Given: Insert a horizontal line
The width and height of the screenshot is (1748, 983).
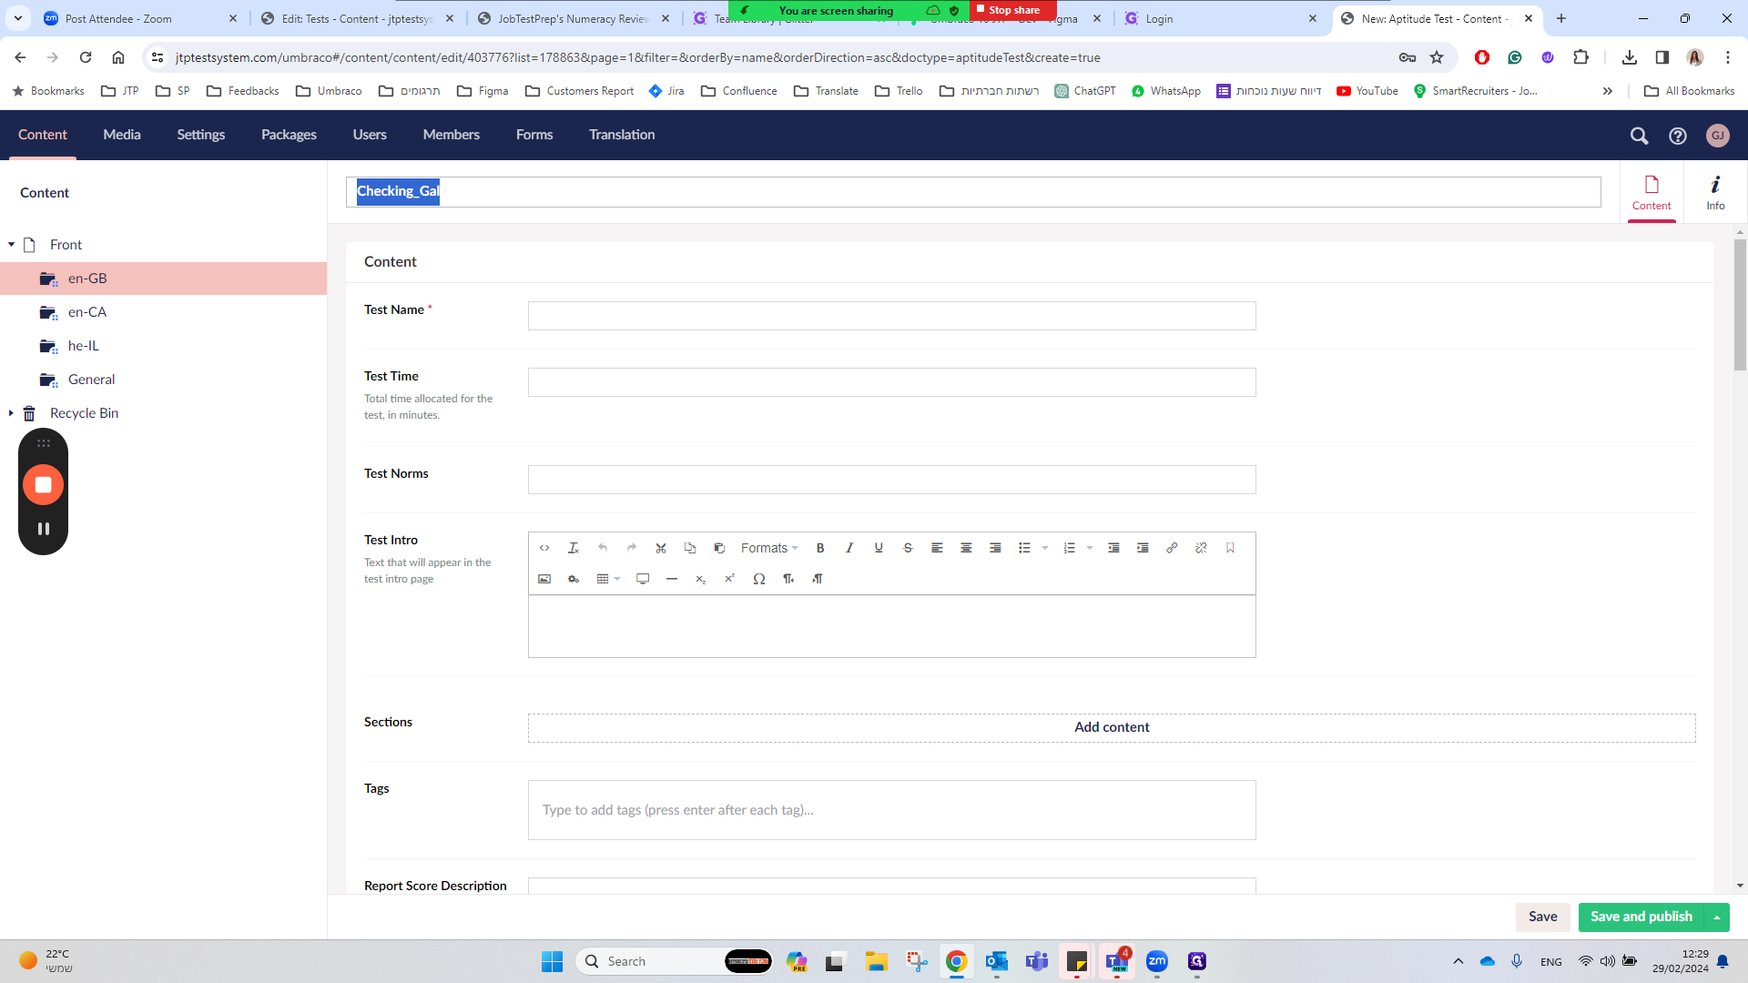Looking at the screenshot, I should 672,579.
